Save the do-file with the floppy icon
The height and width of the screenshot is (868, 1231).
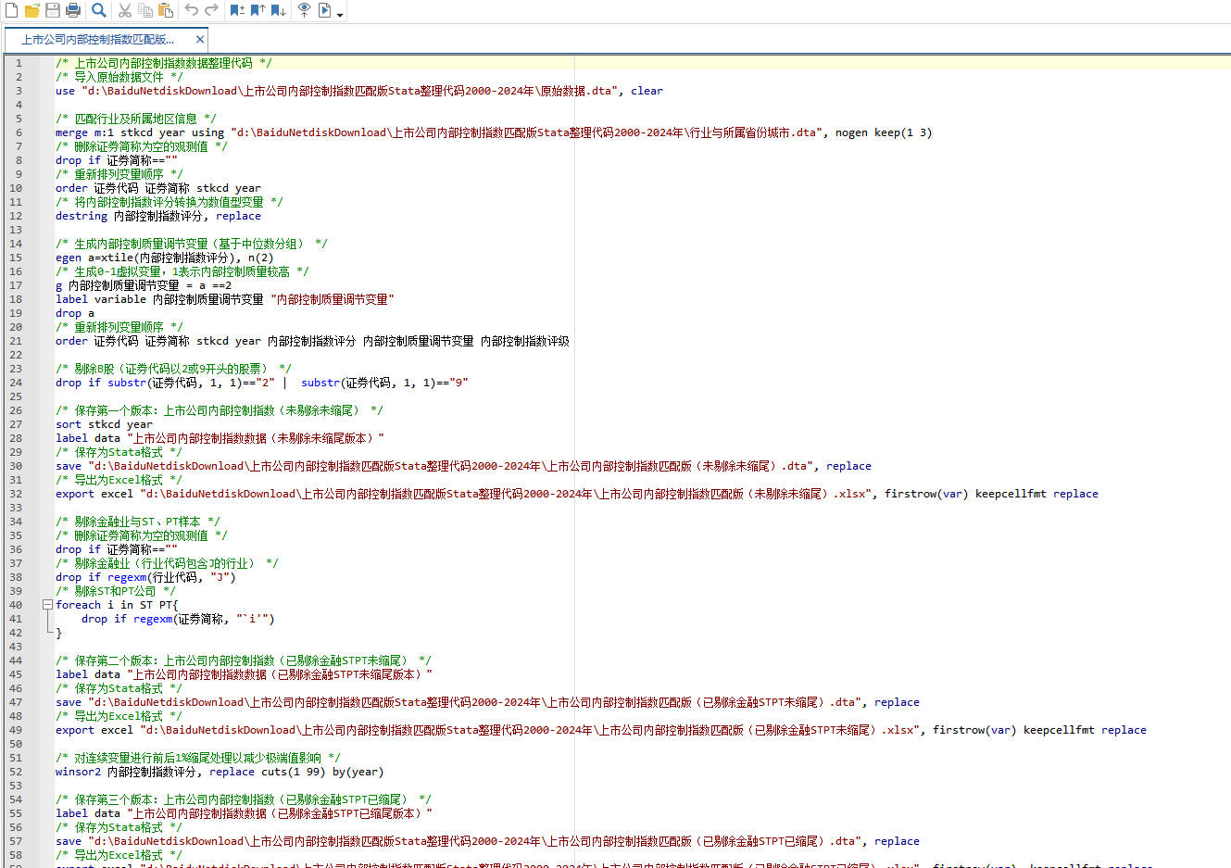click(x=53, y=10)
